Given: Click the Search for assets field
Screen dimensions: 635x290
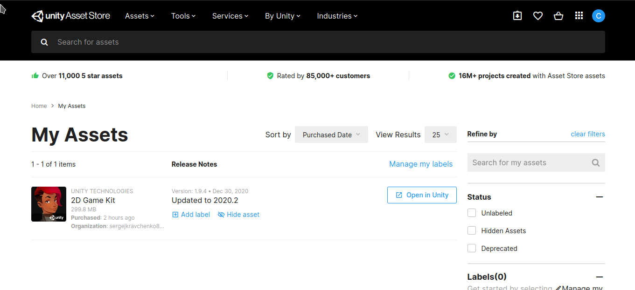Looking at the screenshot, I should 318,42.
